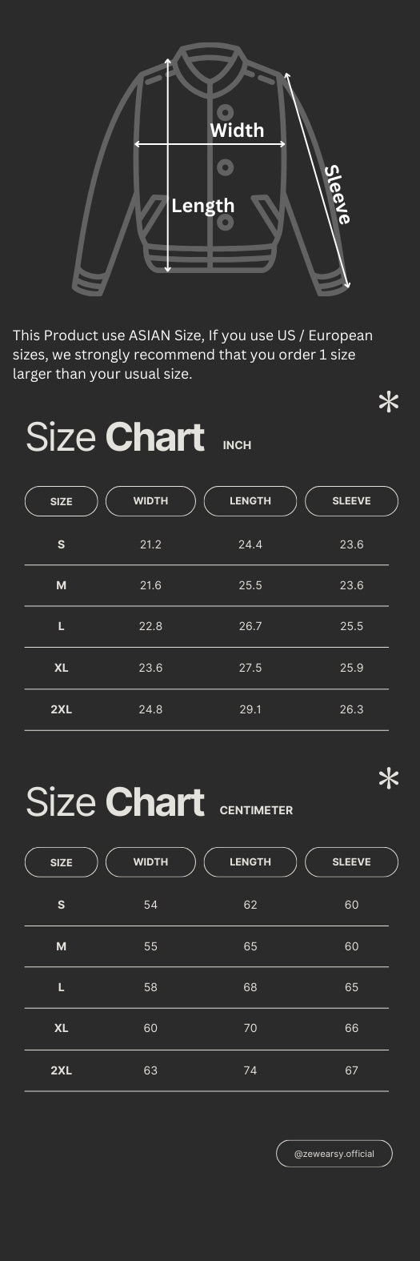Click the 29.1 length value for 2XL
This screenshot has height=1261, width=420.
250,709
